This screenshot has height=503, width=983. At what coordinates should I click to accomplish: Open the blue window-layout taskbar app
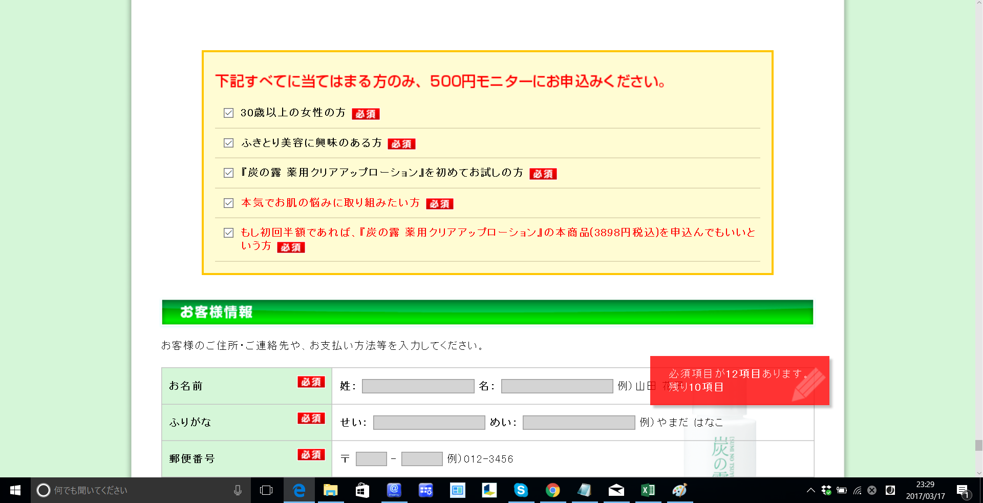pyautogui.click(x=458, y=490)
